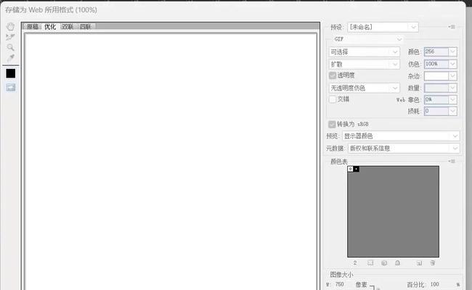The image size is (472, 290).
Task: Open the 元数据 版权和联系信息 dropdown
Action: [x=404, y=148]
